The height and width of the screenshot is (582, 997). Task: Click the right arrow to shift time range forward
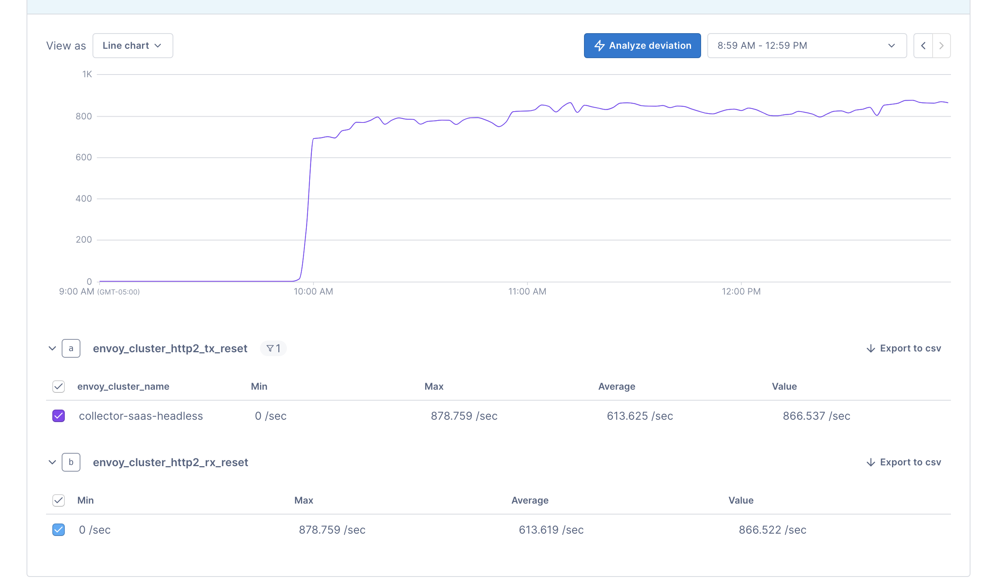coord(941,46)
